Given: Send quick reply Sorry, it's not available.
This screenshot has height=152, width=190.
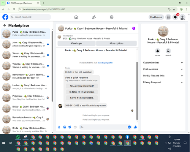Looking at the screenshot, I should click(82, 98).
